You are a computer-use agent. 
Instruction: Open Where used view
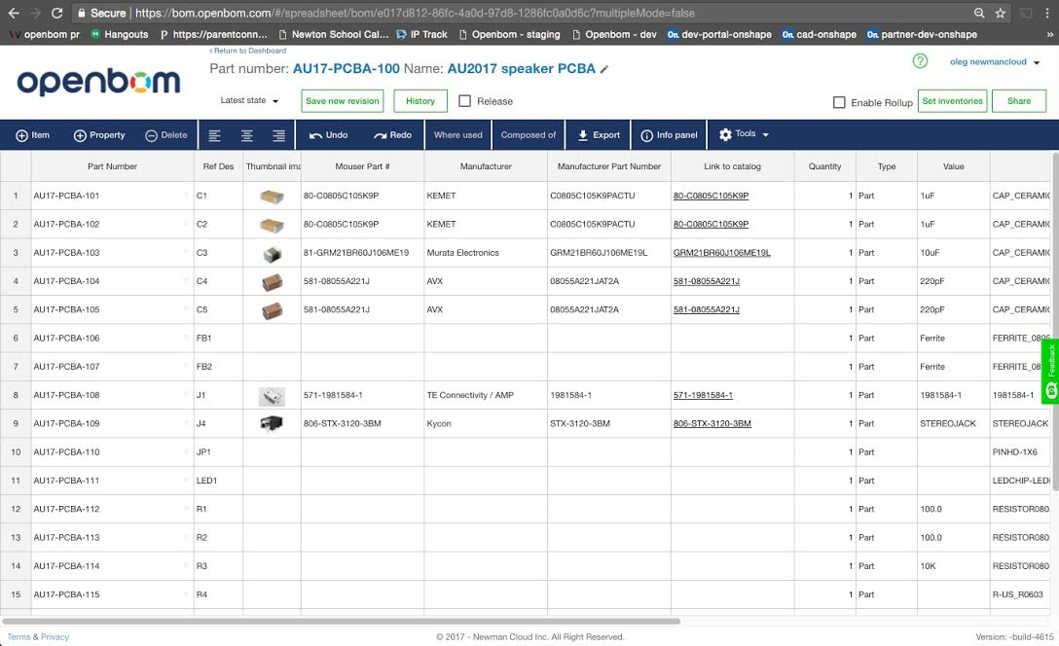pos(457,135)
